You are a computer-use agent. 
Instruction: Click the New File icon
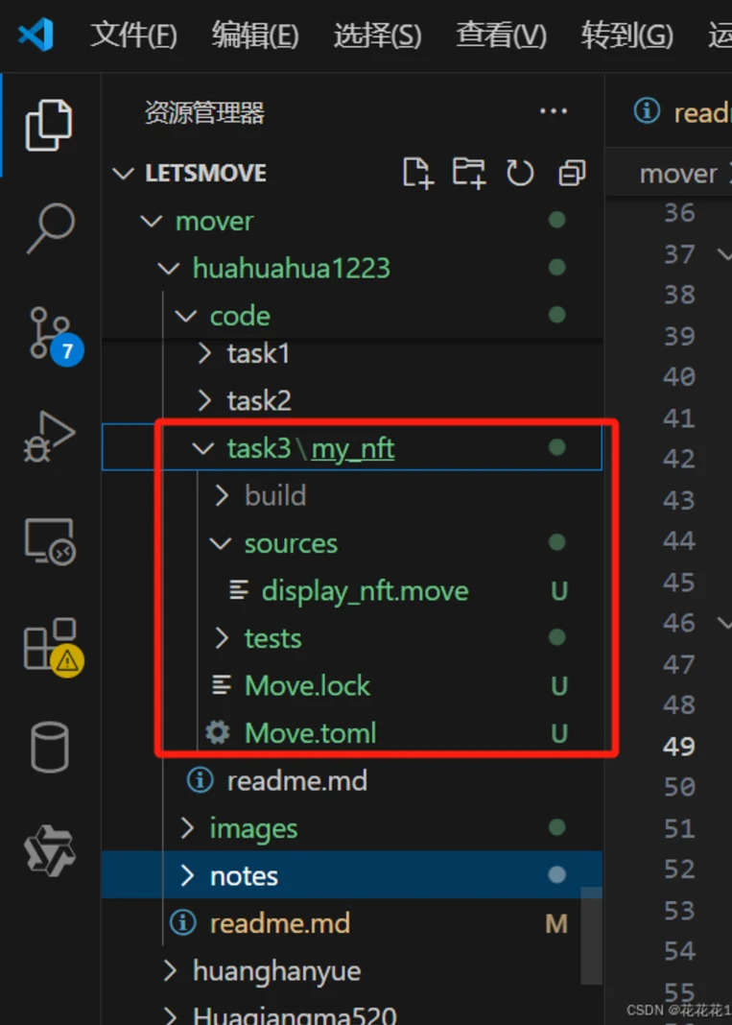[x=417, y=173]
